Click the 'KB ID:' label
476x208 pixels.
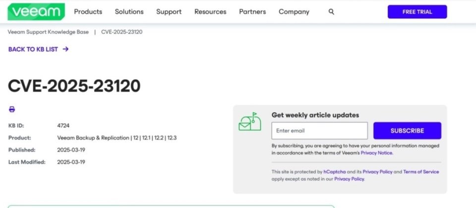point(16,125)
